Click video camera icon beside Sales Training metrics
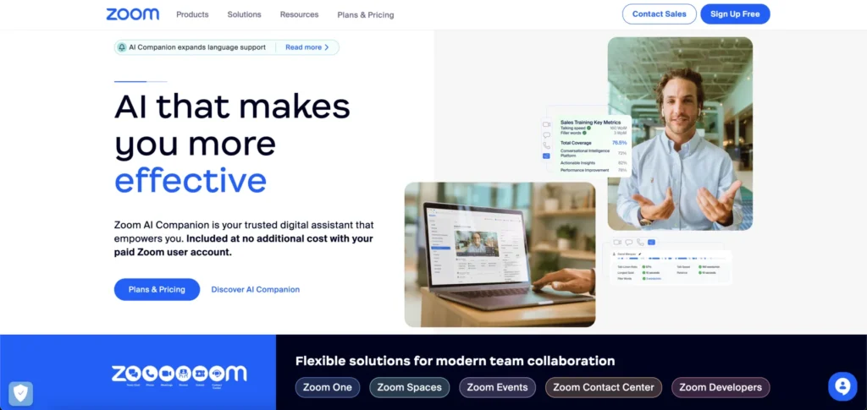 tap(546, 125)
